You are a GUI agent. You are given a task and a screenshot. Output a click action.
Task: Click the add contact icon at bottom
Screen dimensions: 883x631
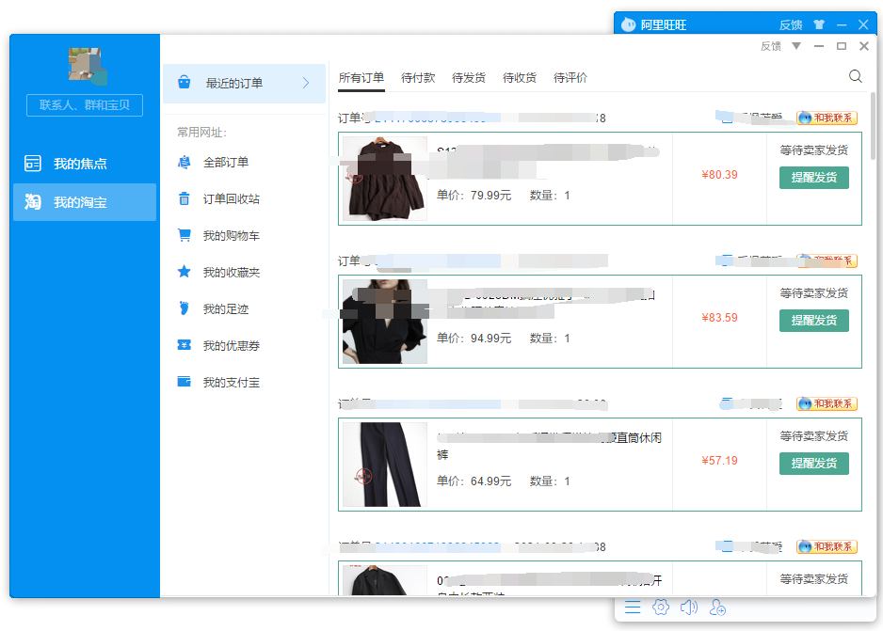(718, 607)
